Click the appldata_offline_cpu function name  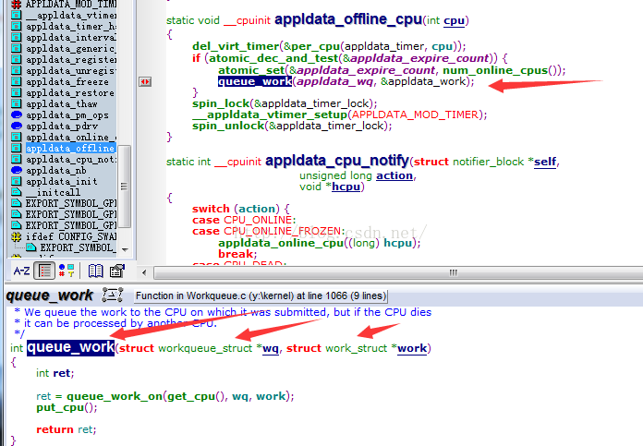coord(348,19)
